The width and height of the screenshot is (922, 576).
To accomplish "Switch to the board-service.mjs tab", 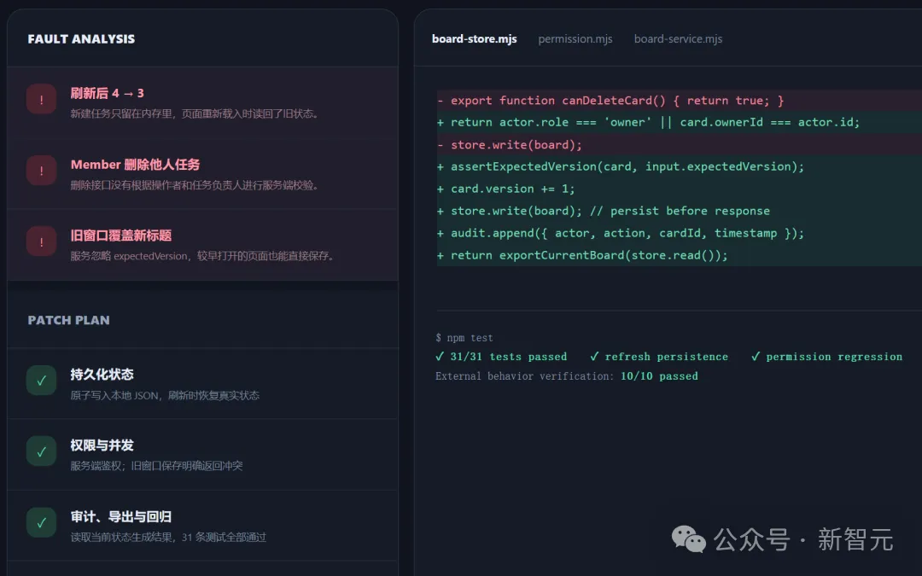I will pyautogui.click(x=678, y=38).
